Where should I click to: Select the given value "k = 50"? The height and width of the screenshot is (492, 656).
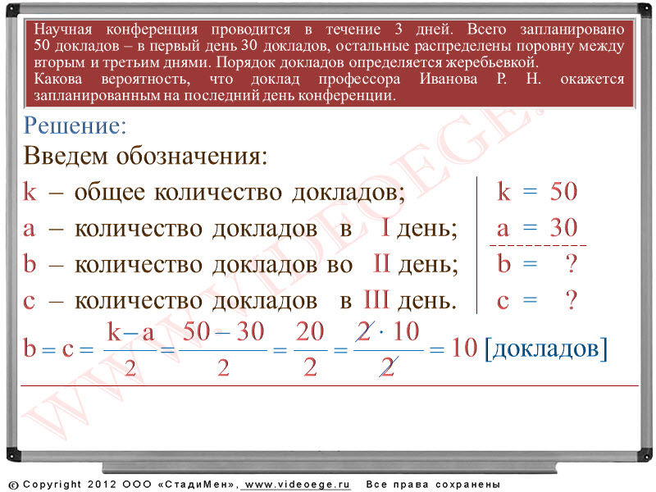pyautogui.click(x=538, y=192)
